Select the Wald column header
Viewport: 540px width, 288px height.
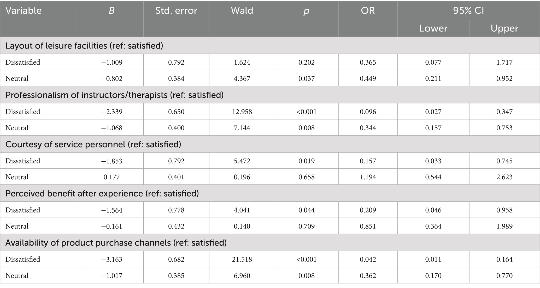point(242,11)
